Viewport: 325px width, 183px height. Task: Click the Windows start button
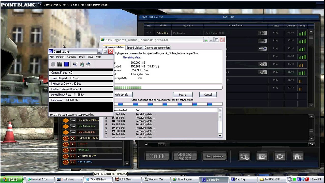12,179
